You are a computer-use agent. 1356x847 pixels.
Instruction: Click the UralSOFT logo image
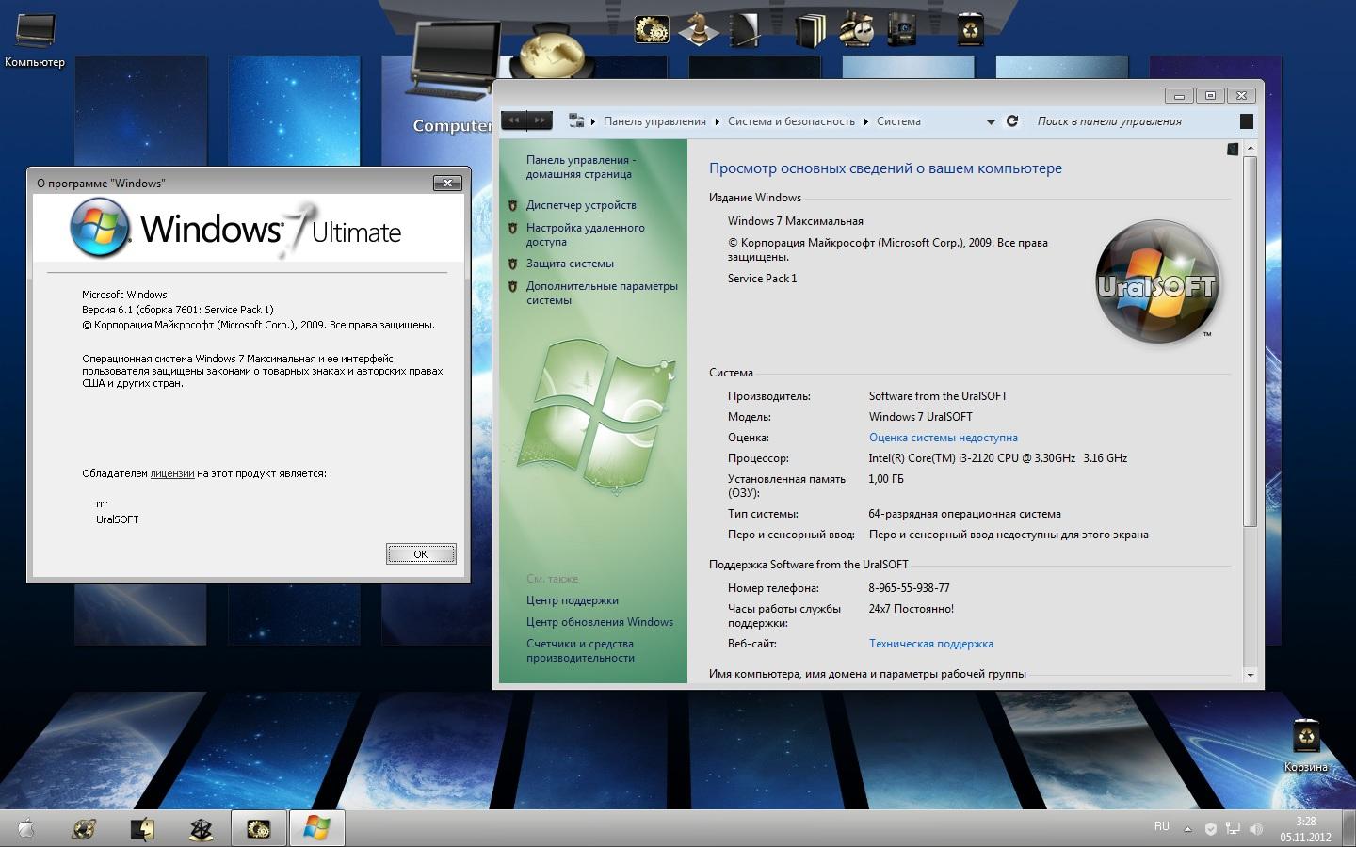1157,281
